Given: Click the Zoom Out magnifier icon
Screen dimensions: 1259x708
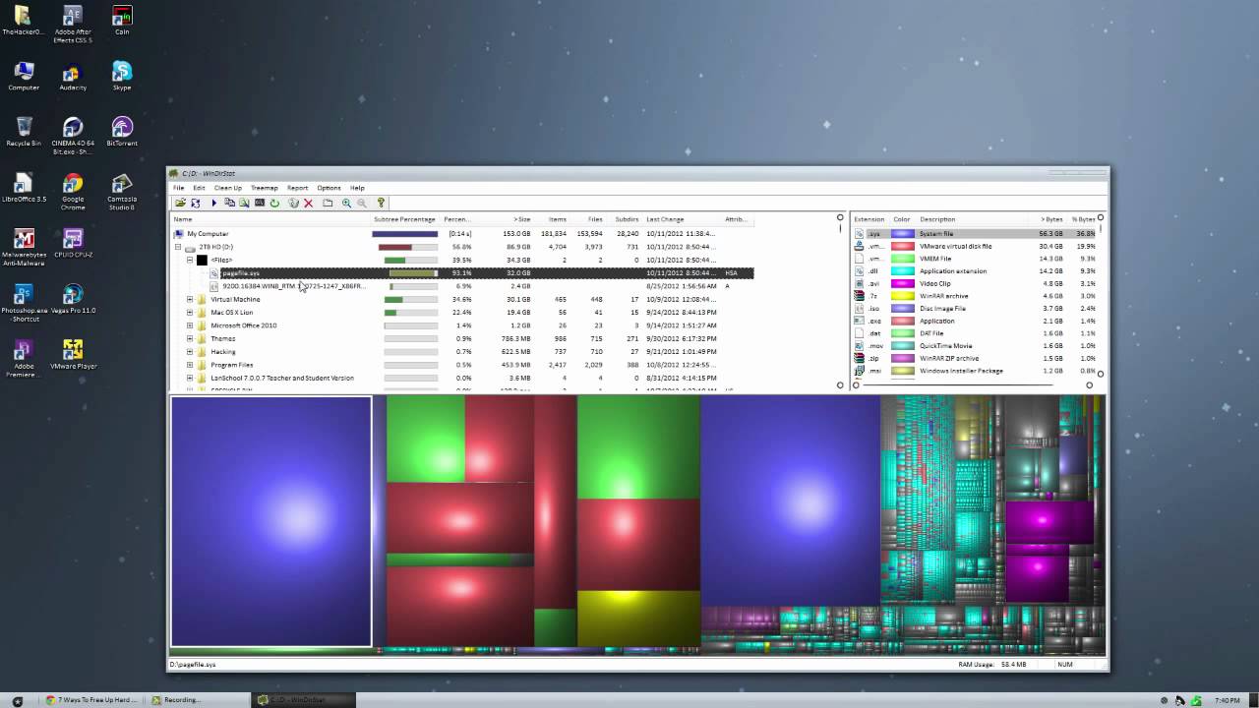Looking at the screenshot, I should pos(362,203).
